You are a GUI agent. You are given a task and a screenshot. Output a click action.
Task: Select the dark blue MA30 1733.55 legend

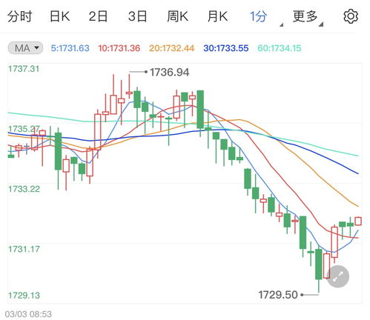(226, 48)
